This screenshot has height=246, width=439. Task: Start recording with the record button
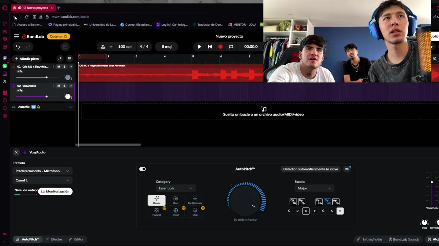[x=221, y=46]
